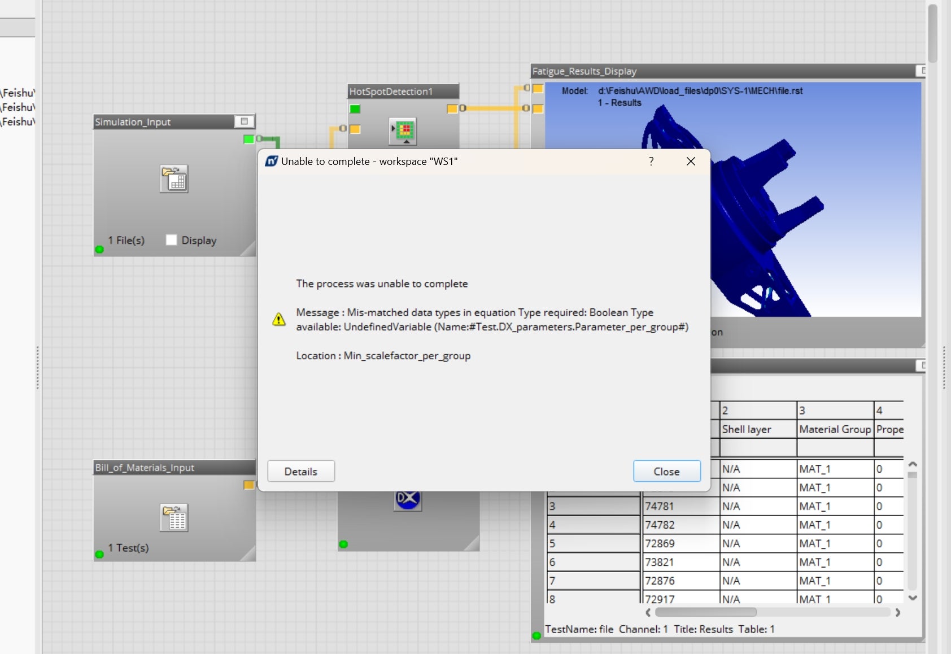The image size is (951, 654).
Task: Select row header 5 in the results table
Action: click(594, 543)
